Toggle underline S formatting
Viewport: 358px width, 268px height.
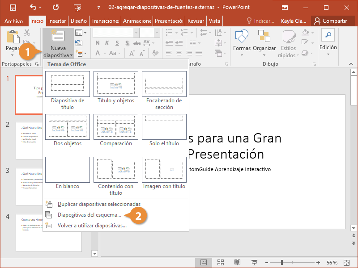tap(117, 43)
